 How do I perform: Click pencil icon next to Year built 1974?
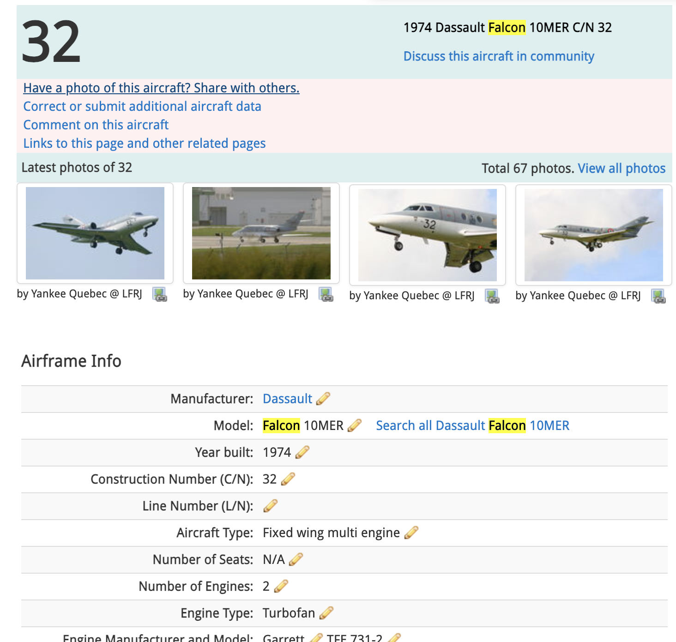[x=302, y=452]
